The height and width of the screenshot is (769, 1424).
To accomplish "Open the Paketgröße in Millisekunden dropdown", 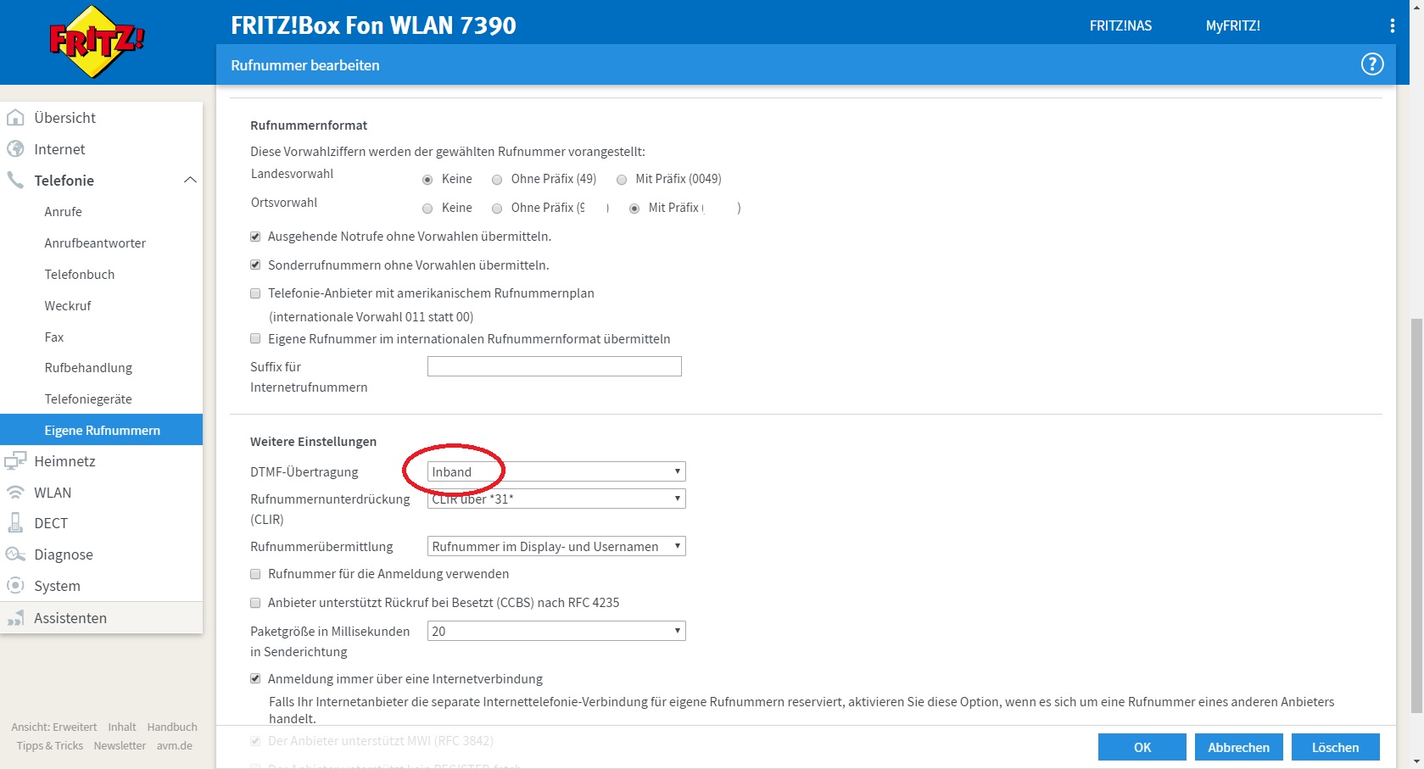I will tap(556, 632).
